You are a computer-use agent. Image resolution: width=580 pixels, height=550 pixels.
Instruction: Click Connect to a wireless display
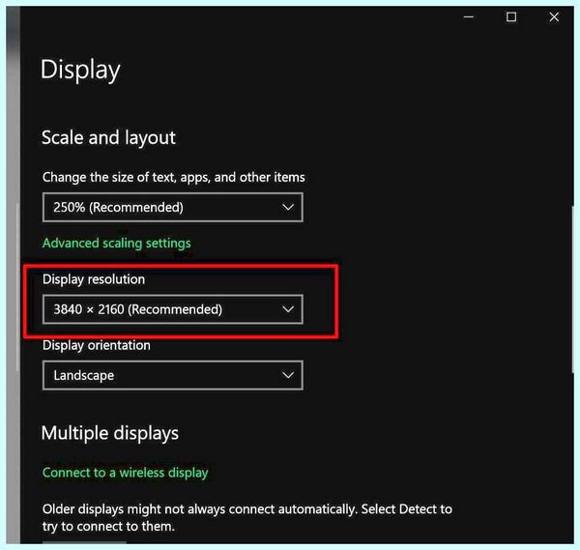pos(126,473)
